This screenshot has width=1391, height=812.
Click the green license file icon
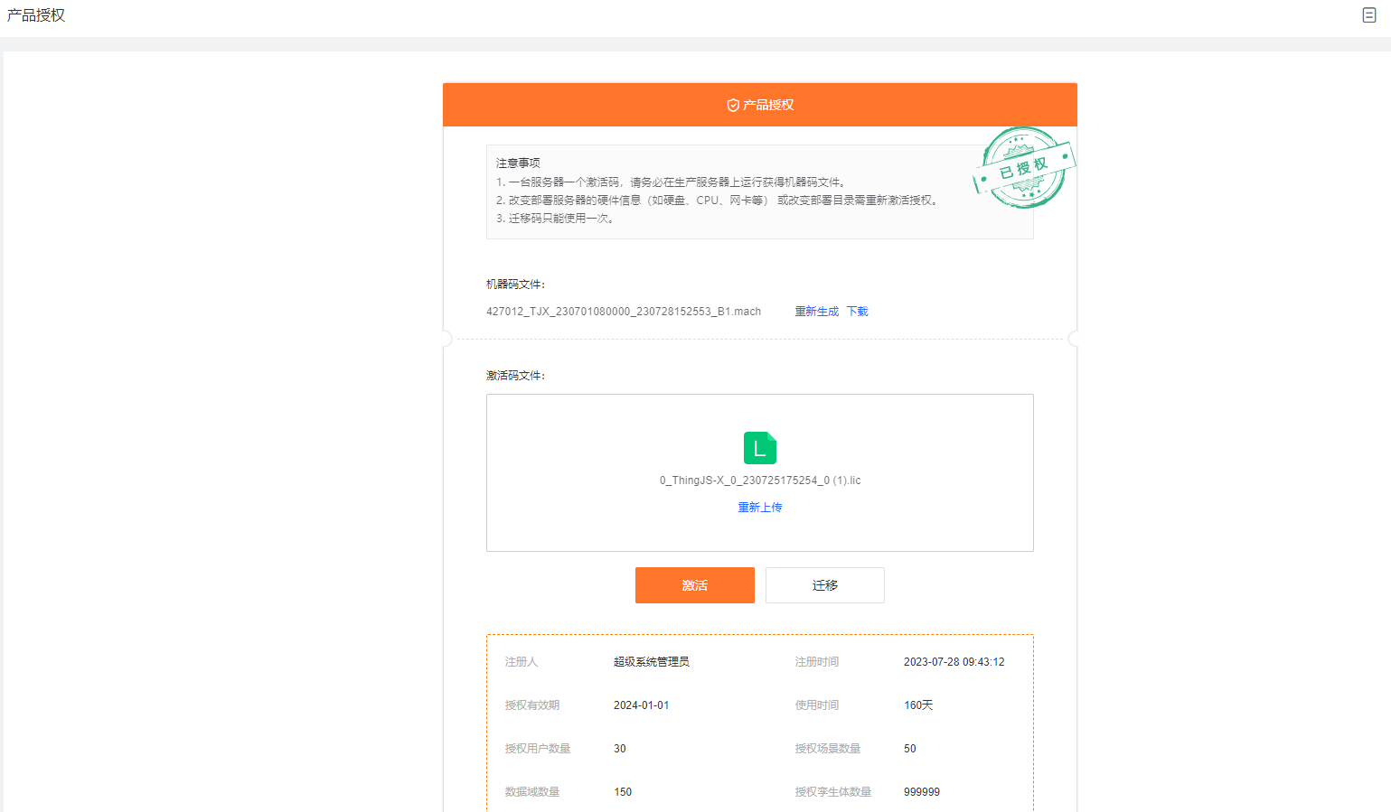point(759,448)
